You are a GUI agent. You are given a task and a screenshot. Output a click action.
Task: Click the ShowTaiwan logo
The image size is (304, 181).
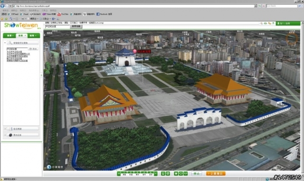21,25
